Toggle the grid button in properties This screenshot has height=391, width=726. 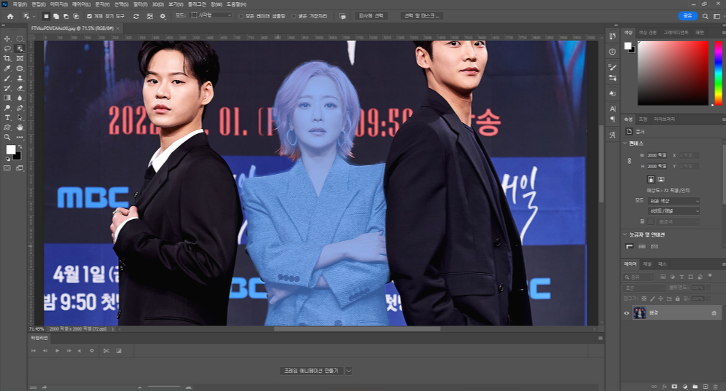pos(641,247)
